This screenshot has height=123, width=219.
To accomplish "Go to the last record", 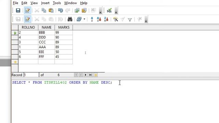I will pos(90,75).
